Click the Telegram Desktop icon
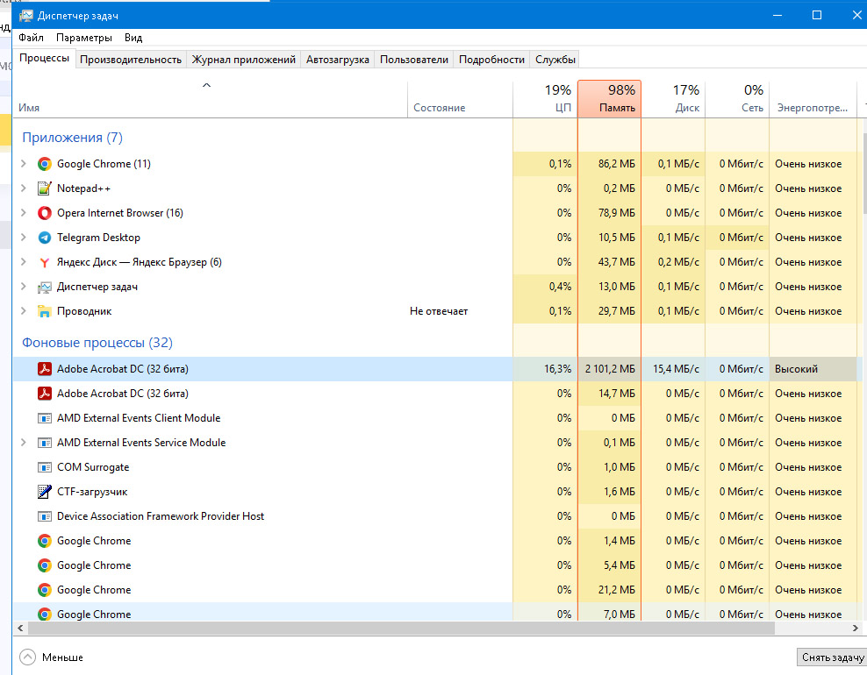This screenshot has width=867, height=675. coord(44,238)
